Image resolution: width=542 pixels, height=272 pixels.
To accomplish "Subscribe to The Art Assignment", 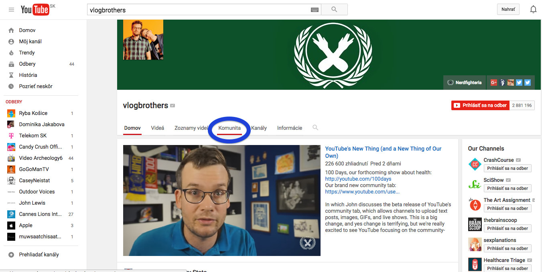I will coord(507,208).
